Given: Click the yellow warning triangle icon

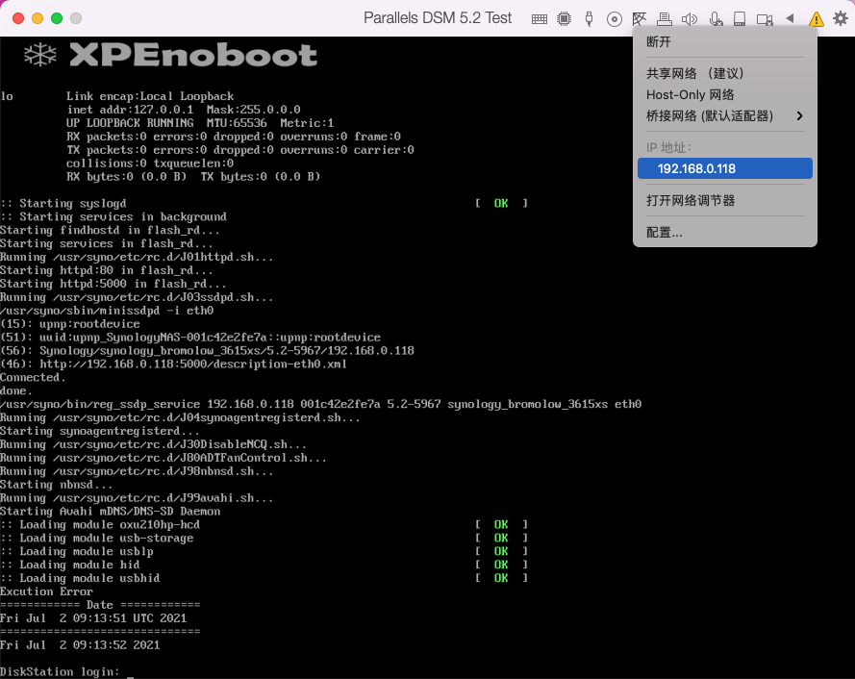Looking at the screenshot, I should pos(816,19).
